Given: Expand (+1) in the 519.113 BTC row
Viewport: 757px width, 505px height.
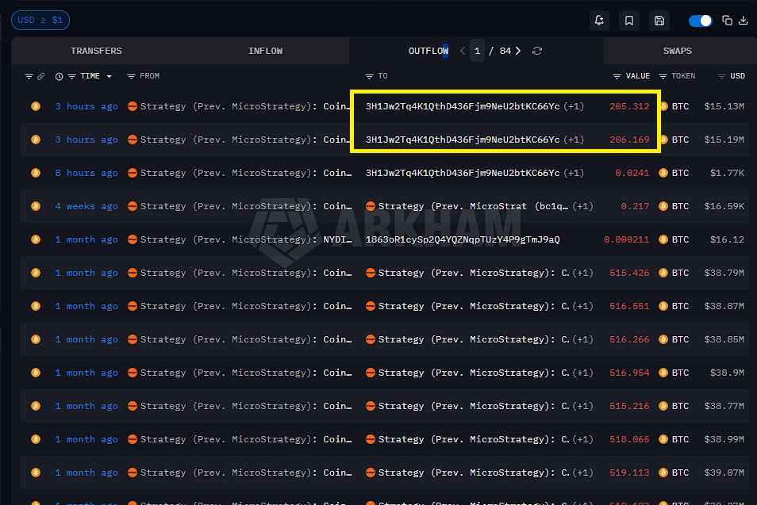Looking at the screenshot, I should [582, 472].
